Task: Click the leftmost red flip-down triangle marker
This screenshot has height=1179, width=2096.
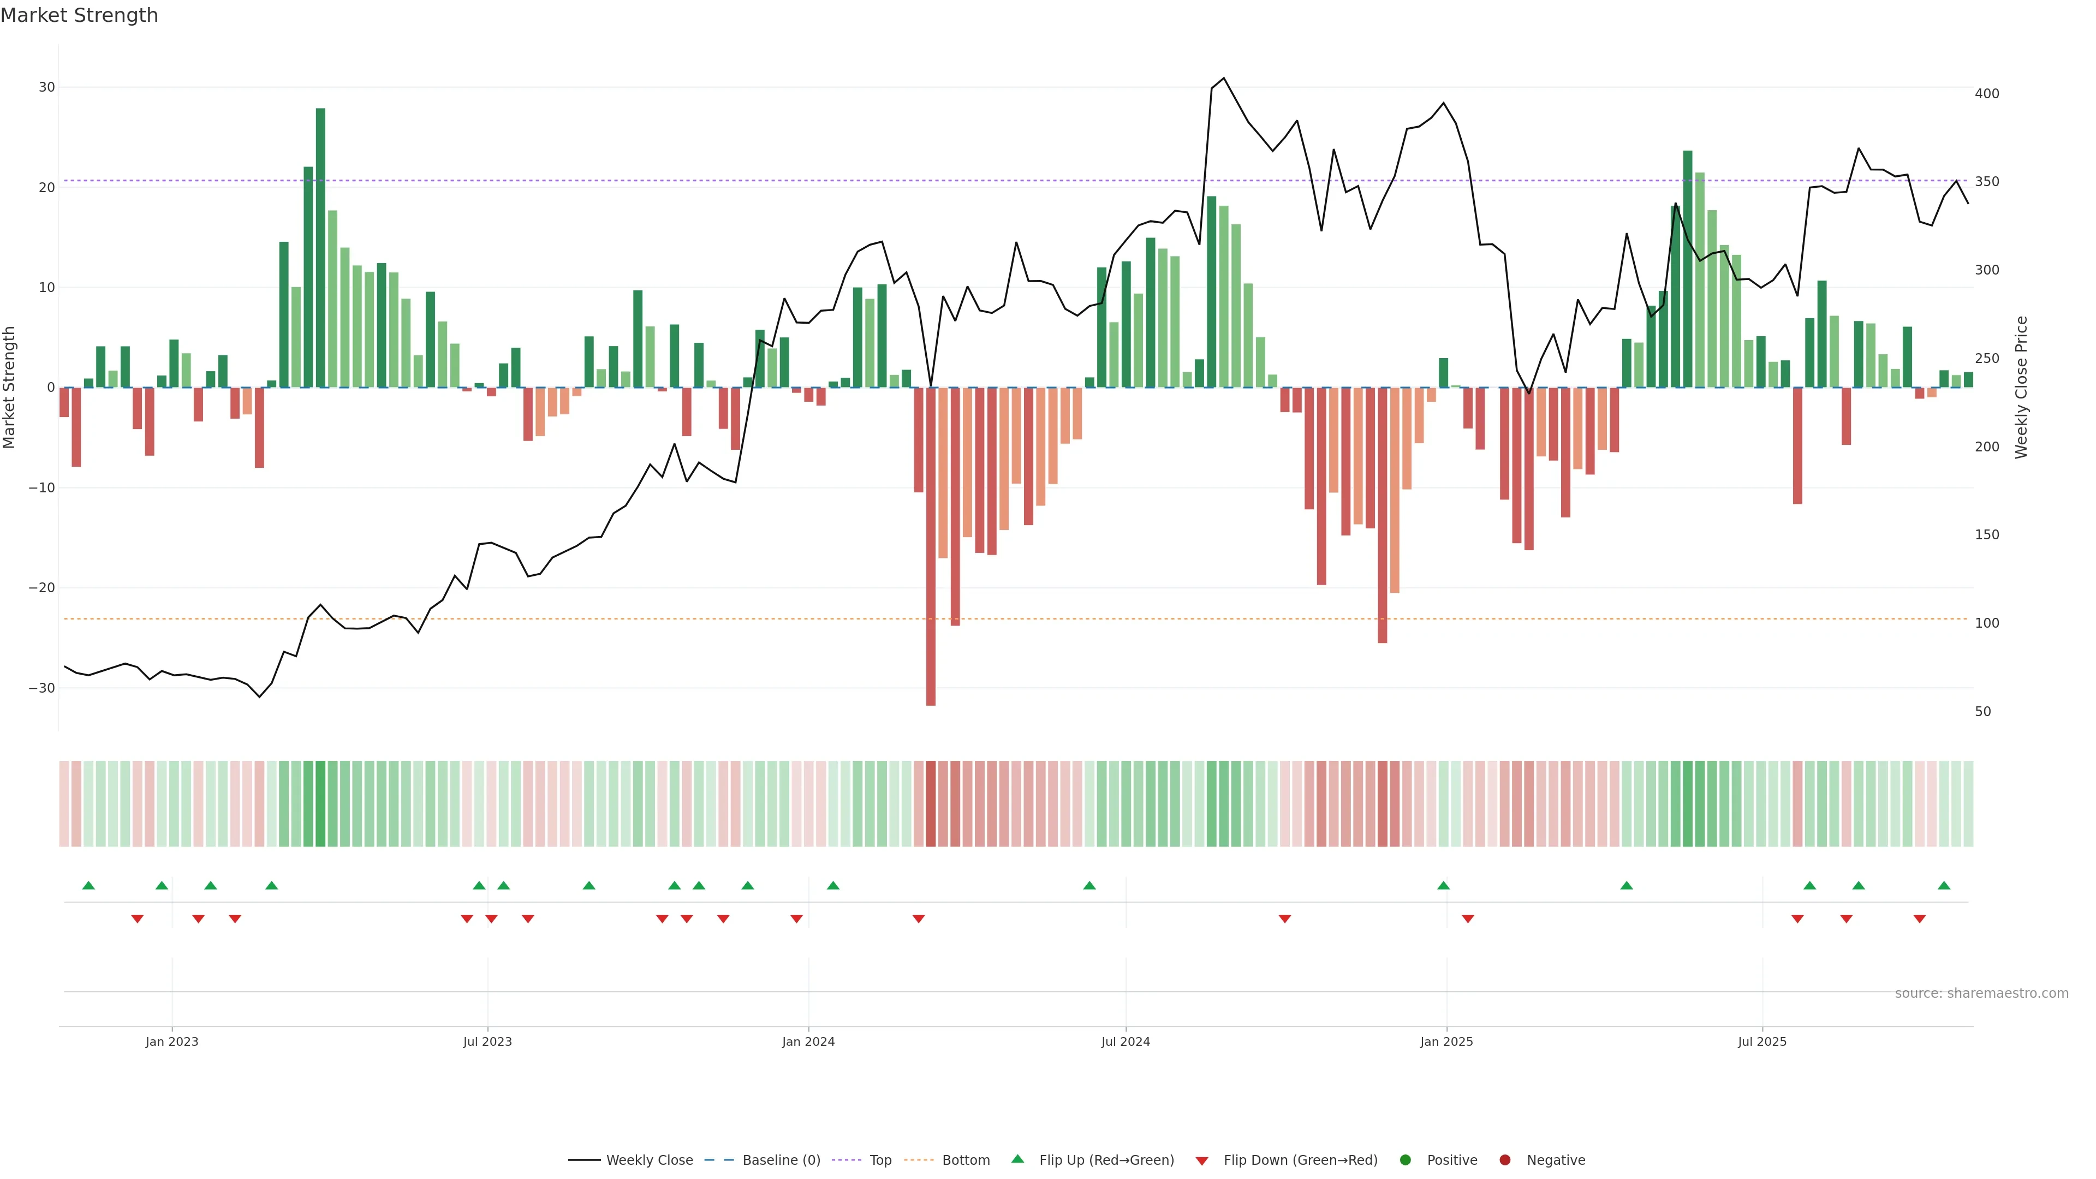Action: click(138, 919)
